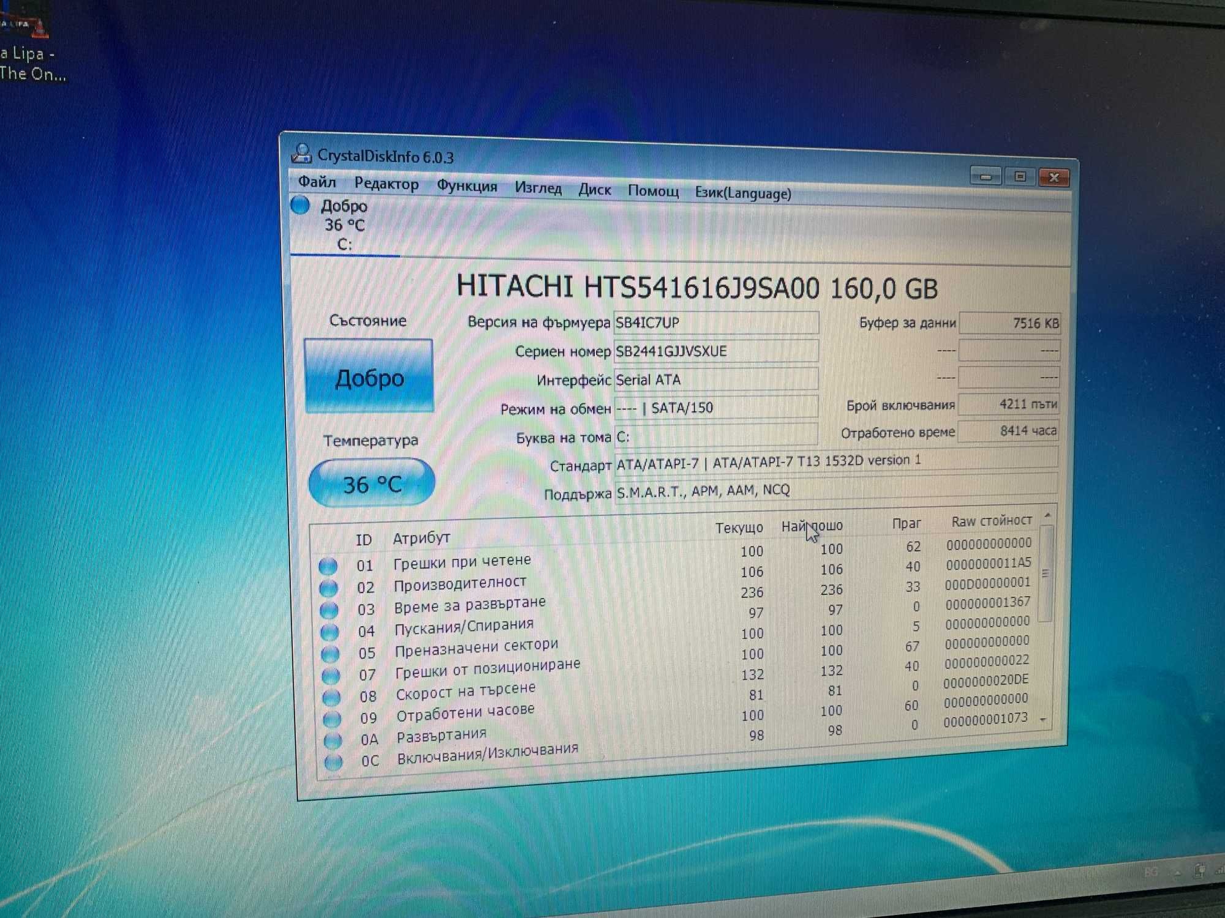This screenshot has height=918, width=1225.
Task: Open the Помощ menu
Action: click(x=653, y=192)
